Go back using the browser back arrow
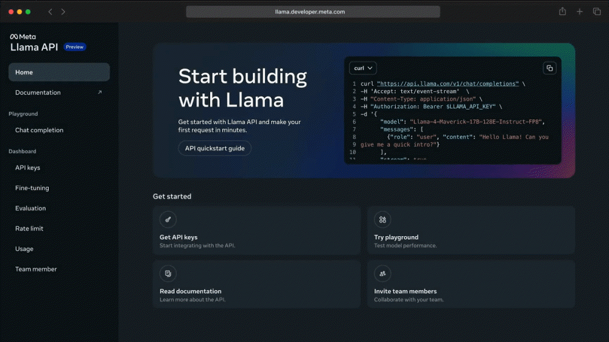This screenshot has width=609, height=342. pyautogui.click(x=51, y=12)
